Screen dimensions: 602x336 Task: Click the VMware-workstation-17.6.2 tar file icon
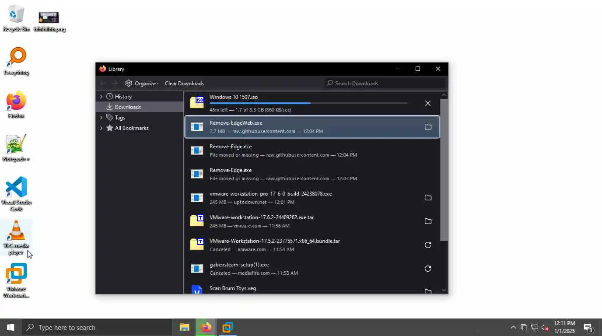pos(197,220)
